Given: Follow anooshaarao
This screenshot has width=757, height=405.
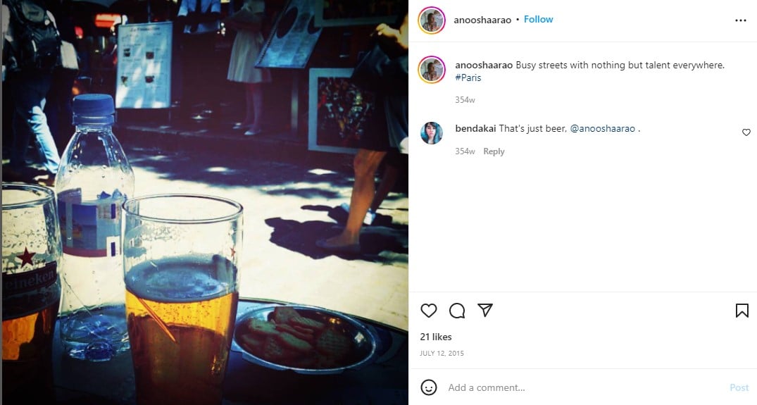Looking at the screenshot, I should click(x=538, y=19).
